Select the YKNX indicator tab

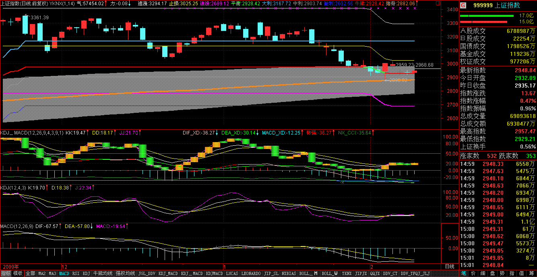click(x=347, y=273)
